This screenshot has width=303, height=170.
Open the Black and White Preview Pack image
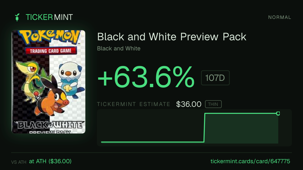point(48,82)
